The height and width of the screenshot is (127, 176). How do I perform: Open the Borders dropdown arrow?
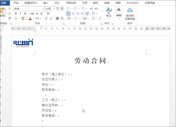coord(79,18)
